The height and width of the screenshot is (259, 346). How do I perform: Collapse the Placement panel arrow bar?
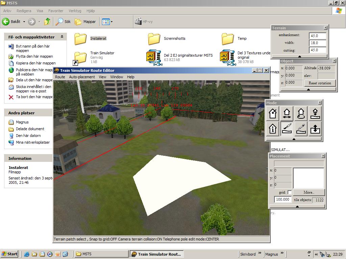[x=297, y=206]
